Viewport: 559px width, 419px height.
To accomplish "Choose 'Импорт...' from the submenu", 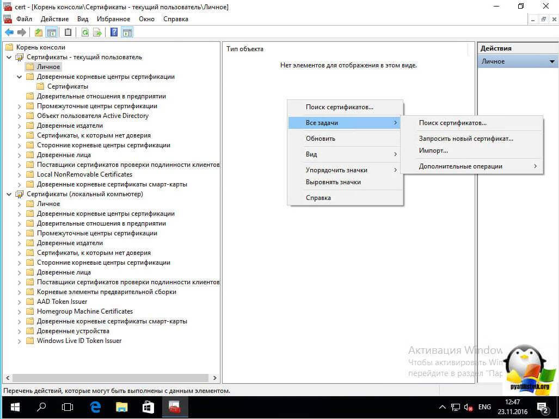I will (x=433, y=151).
